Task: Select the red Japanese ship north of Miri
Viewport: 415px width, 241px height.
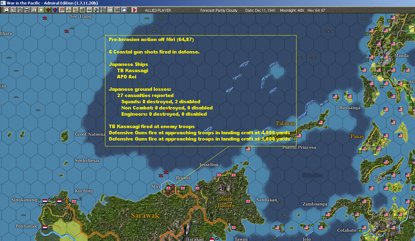Action: pos(166,172)
